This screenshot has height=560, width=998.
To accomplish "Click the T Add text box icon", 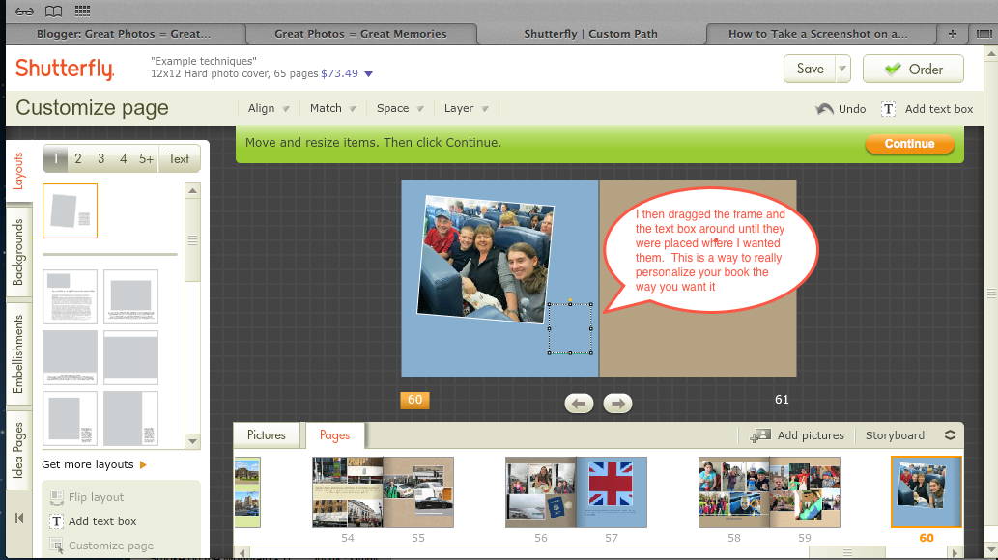I will (x=888, y=109).
